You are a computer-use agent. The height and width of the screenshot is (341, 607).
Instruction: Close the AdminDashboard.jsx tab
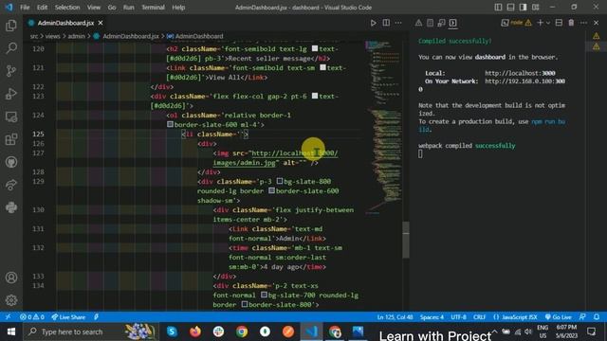(101, 23)
